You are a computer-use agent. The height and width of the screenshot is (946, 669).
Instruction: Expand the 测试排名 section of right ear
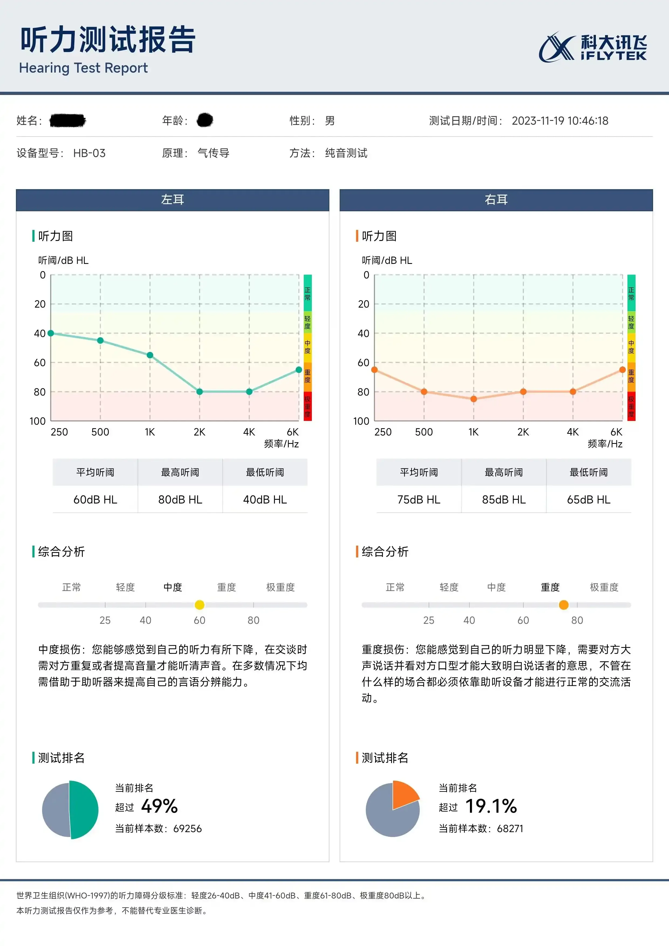click(385, 757)
